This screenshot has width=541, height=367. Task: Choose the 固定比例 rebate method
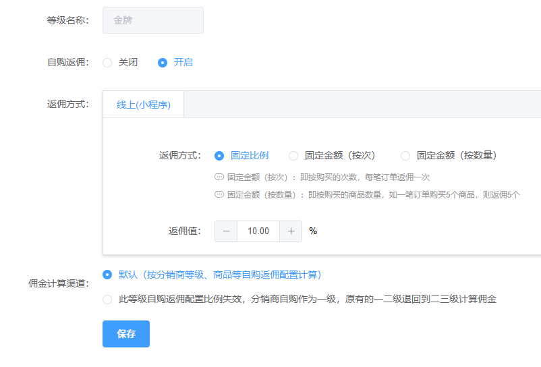click(x=219, y=156)
